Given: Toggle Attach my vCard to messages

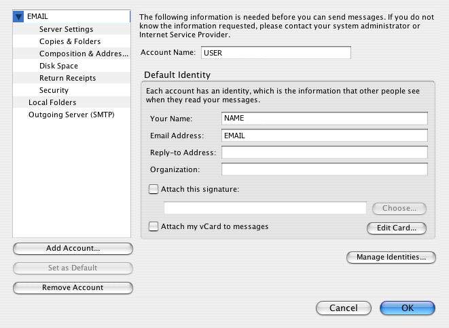Looking at the screenshot, I should point(154,226).
